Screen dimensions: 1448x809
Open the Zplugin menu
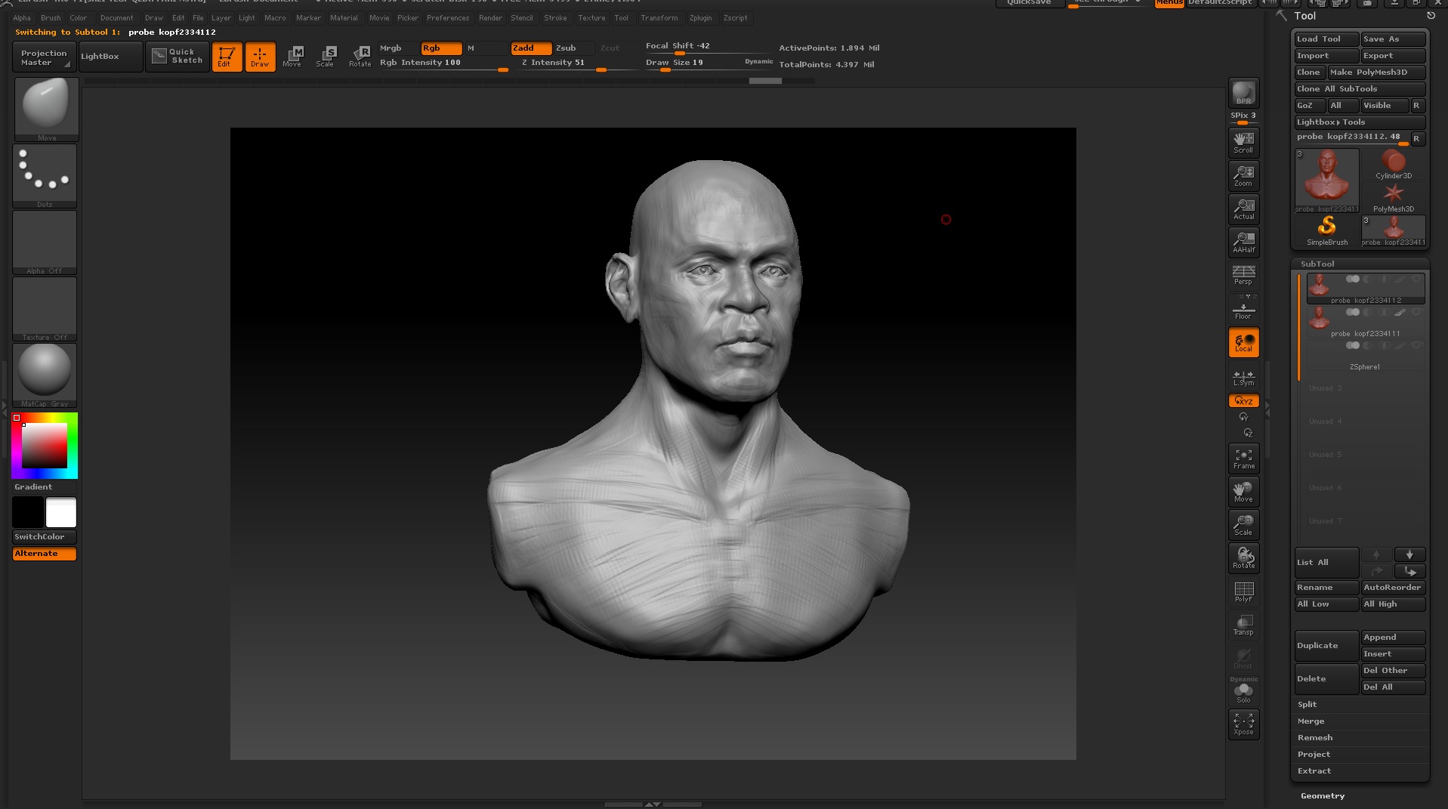click(x=700, y=17)
